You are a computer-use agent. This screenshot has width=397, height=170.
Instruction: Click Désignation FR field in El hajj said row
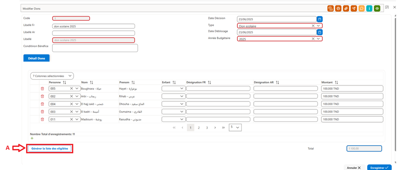click(x=218, y=104)
